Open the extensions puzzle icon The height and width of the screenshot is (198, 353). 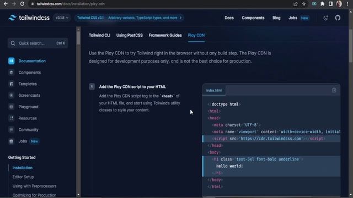coord(322,4)
